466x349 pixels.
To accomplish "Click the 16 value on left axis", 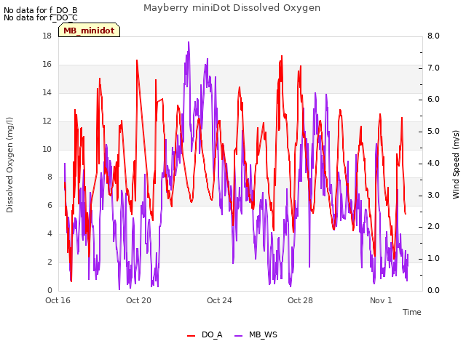I will pyautogui.click(x=47, y=64).
